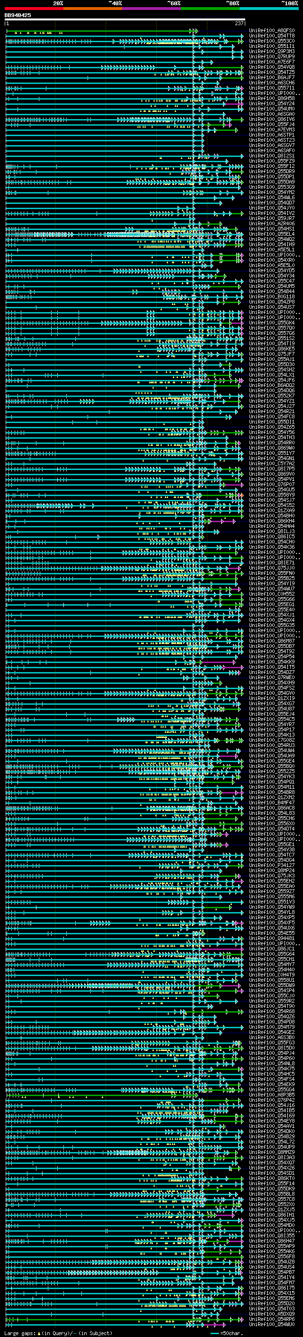The width and height of the screenshot is (303, 1337).
Task: Select the UniRef100_Q551I1 entry
Action: [271, 46]
